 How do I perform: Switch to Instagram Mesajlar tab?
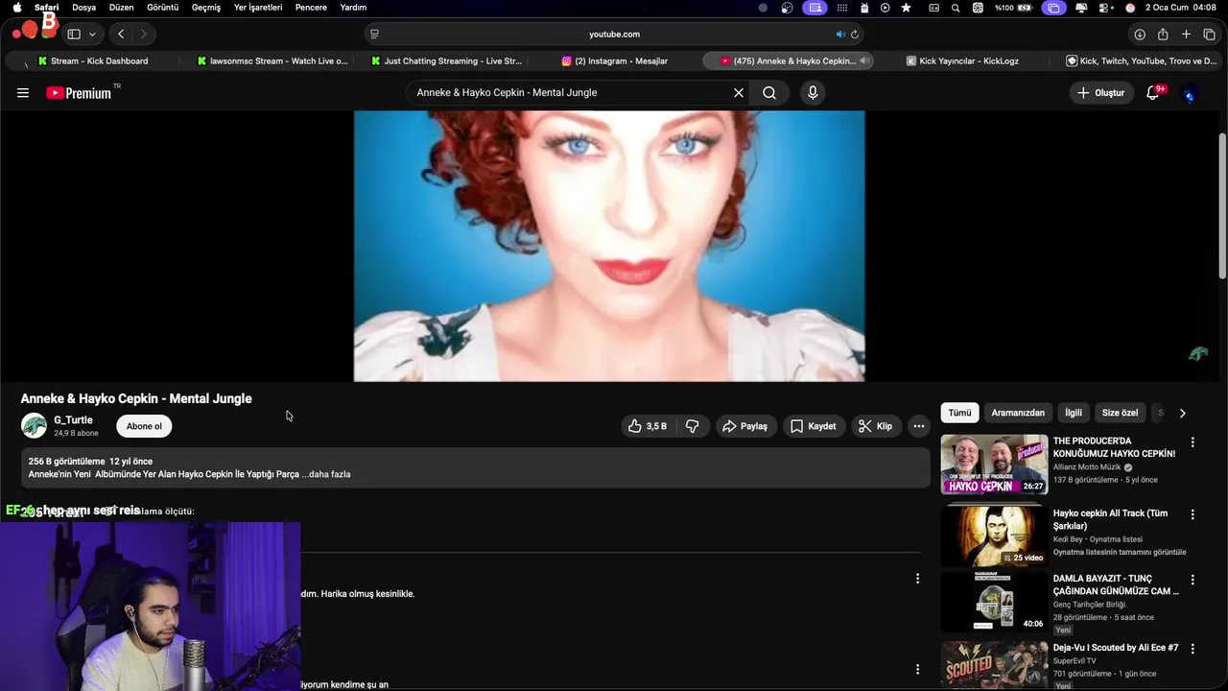614,60
